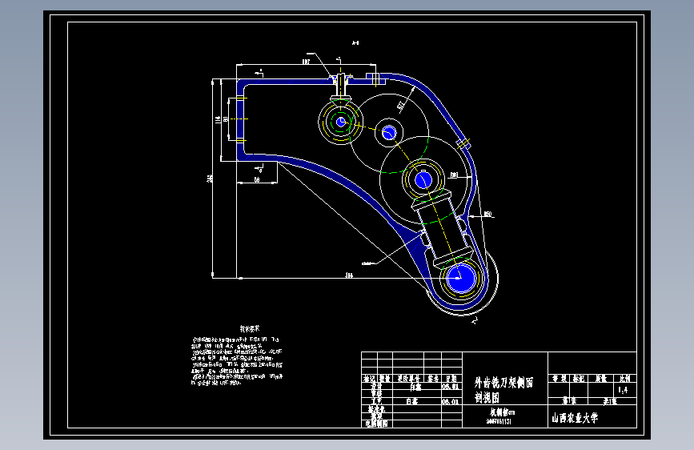694x450 pixels.
Task: Pick the blue shaft of the middle idler gear
Action: [x=389, y=132]
